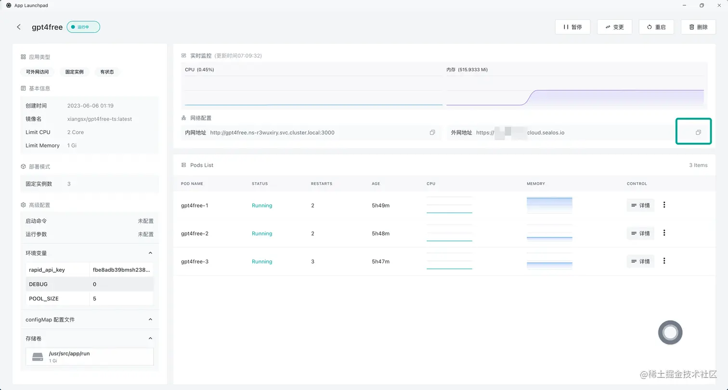Click the STATUS column header
Viewport: 728px width, 390px height.
(260, 184)
